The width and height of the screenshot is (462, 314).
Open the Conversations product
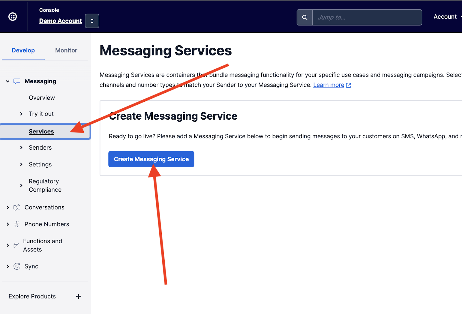point(44,207)
